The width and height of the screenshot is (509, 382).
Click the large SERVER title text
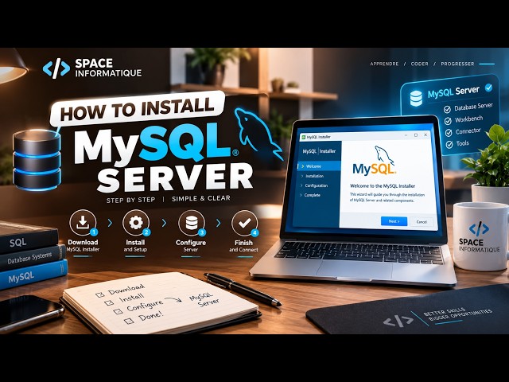click(x=175, y=178)
